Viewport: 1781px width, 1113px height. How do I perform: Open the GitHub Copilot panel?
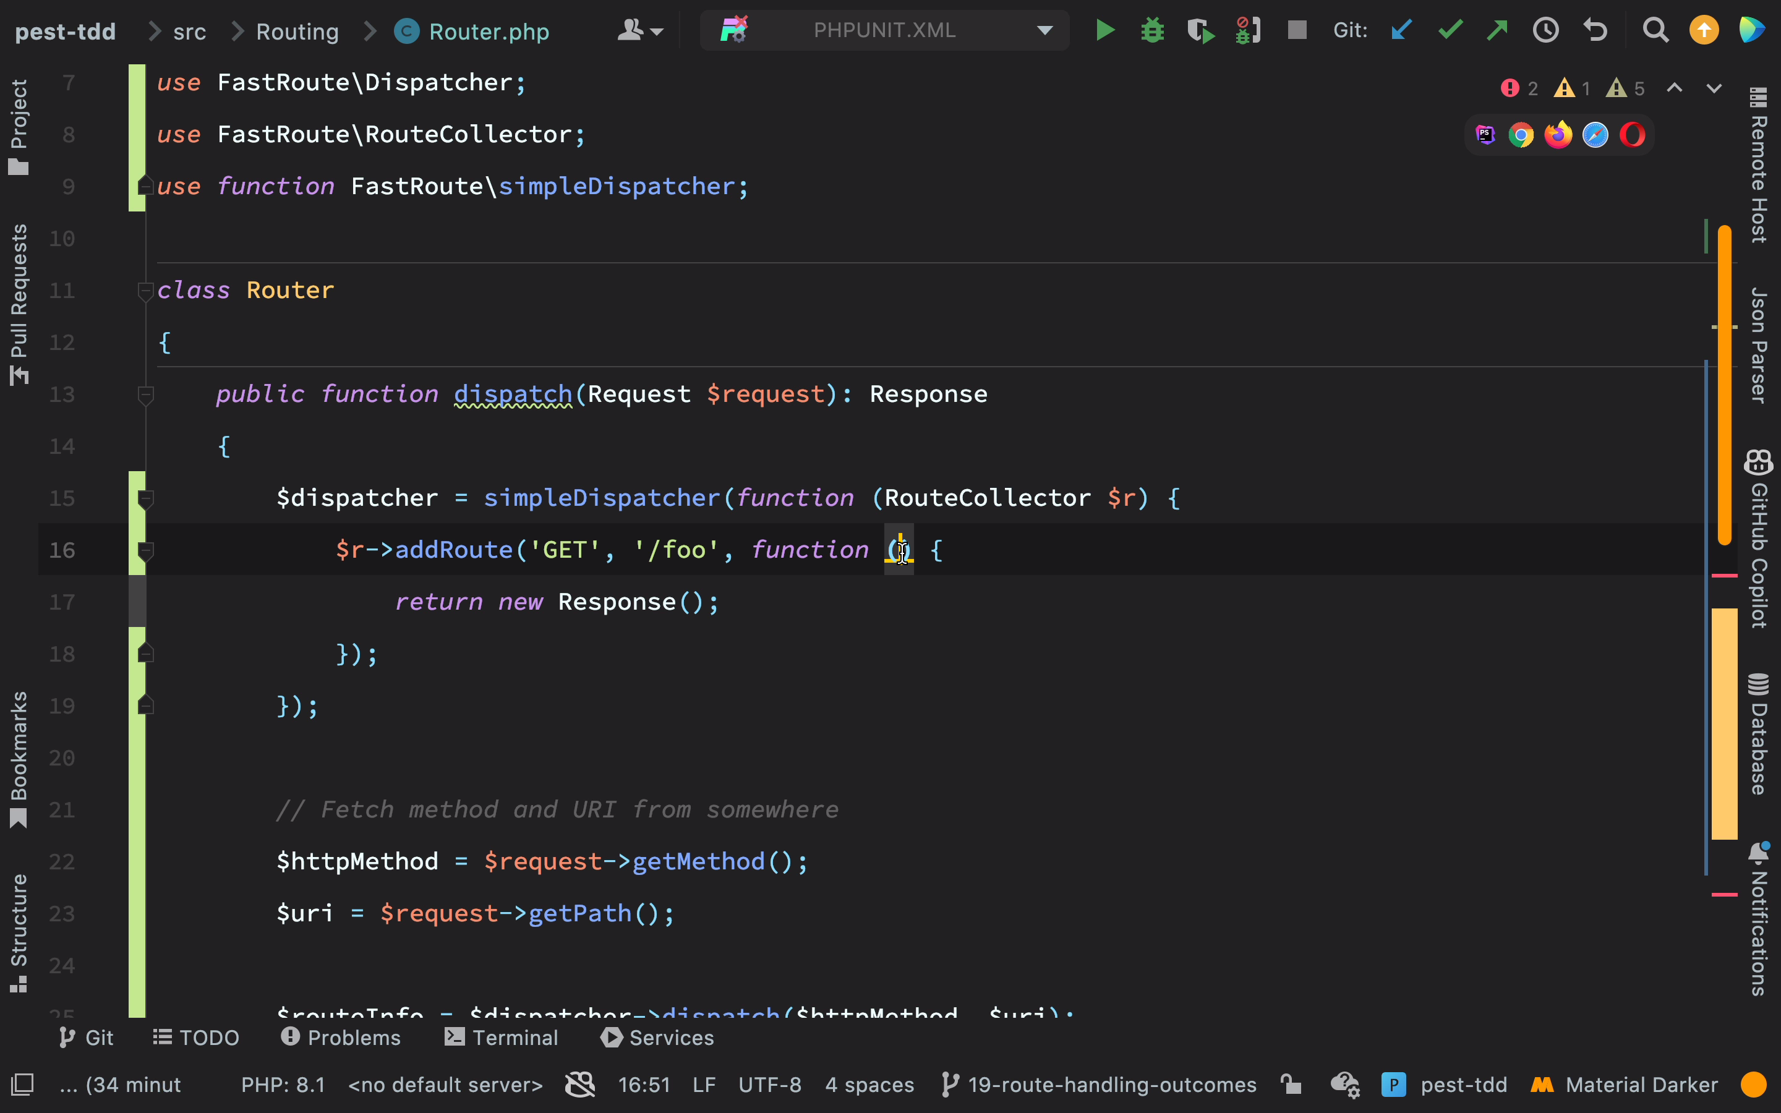(1758, 539)
